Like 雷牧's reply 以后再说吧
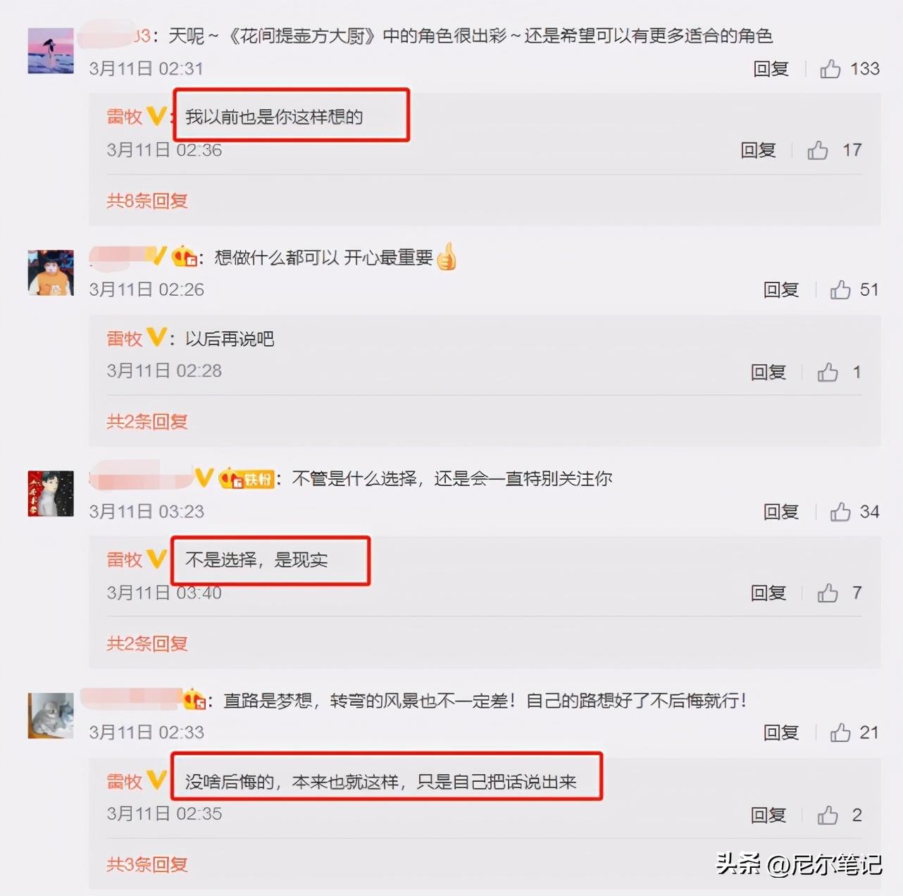Screen dimensions: 903x896 (x=828, y=372)
